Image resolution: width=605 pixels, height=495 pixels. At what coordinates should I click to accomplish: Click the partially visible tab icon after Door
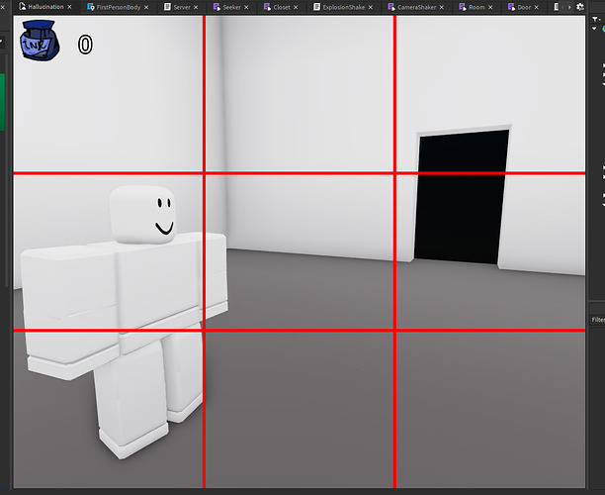pyautogui.click(x=556, y=7)
